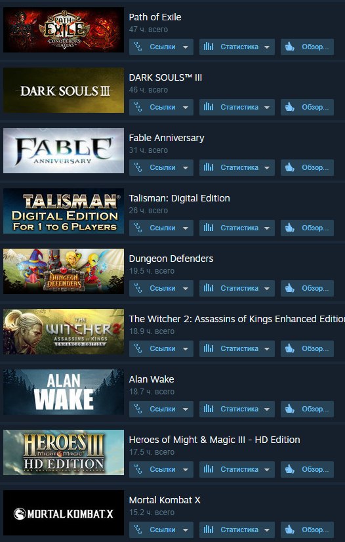Click the thumbs-up review icon for Talisman
The width and height of the screenshot is (345, 542).
290,228
